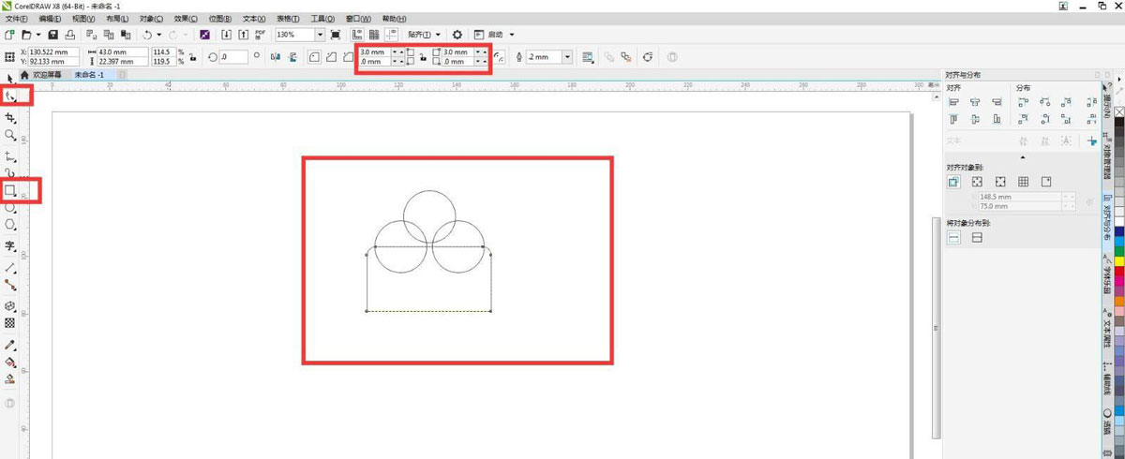Select the Shape tool in toolbox

[11, 96]
